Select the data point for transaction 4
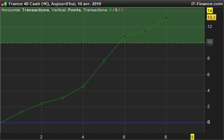This screenshot has width=224, height=140. click(x=83, y=86)
